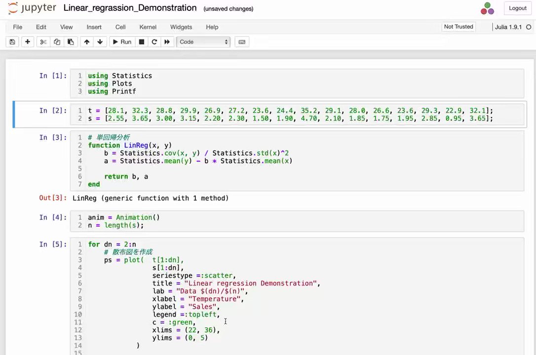This screenshot has width=536, height=355.
Task: Click the Not Trusted notebook button
Action: [459, 27]
